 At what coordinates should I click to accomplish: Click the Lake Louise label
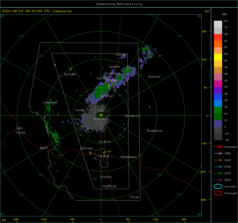click(x=20, y=130)
